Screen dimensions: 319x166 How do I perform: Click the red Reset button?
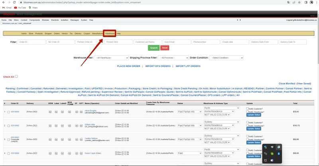165,48
